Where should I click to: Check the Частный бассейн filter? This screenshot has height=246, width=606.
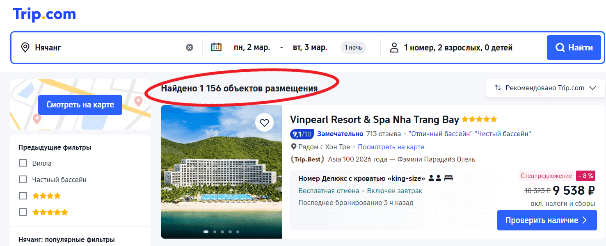coord(23,179)
